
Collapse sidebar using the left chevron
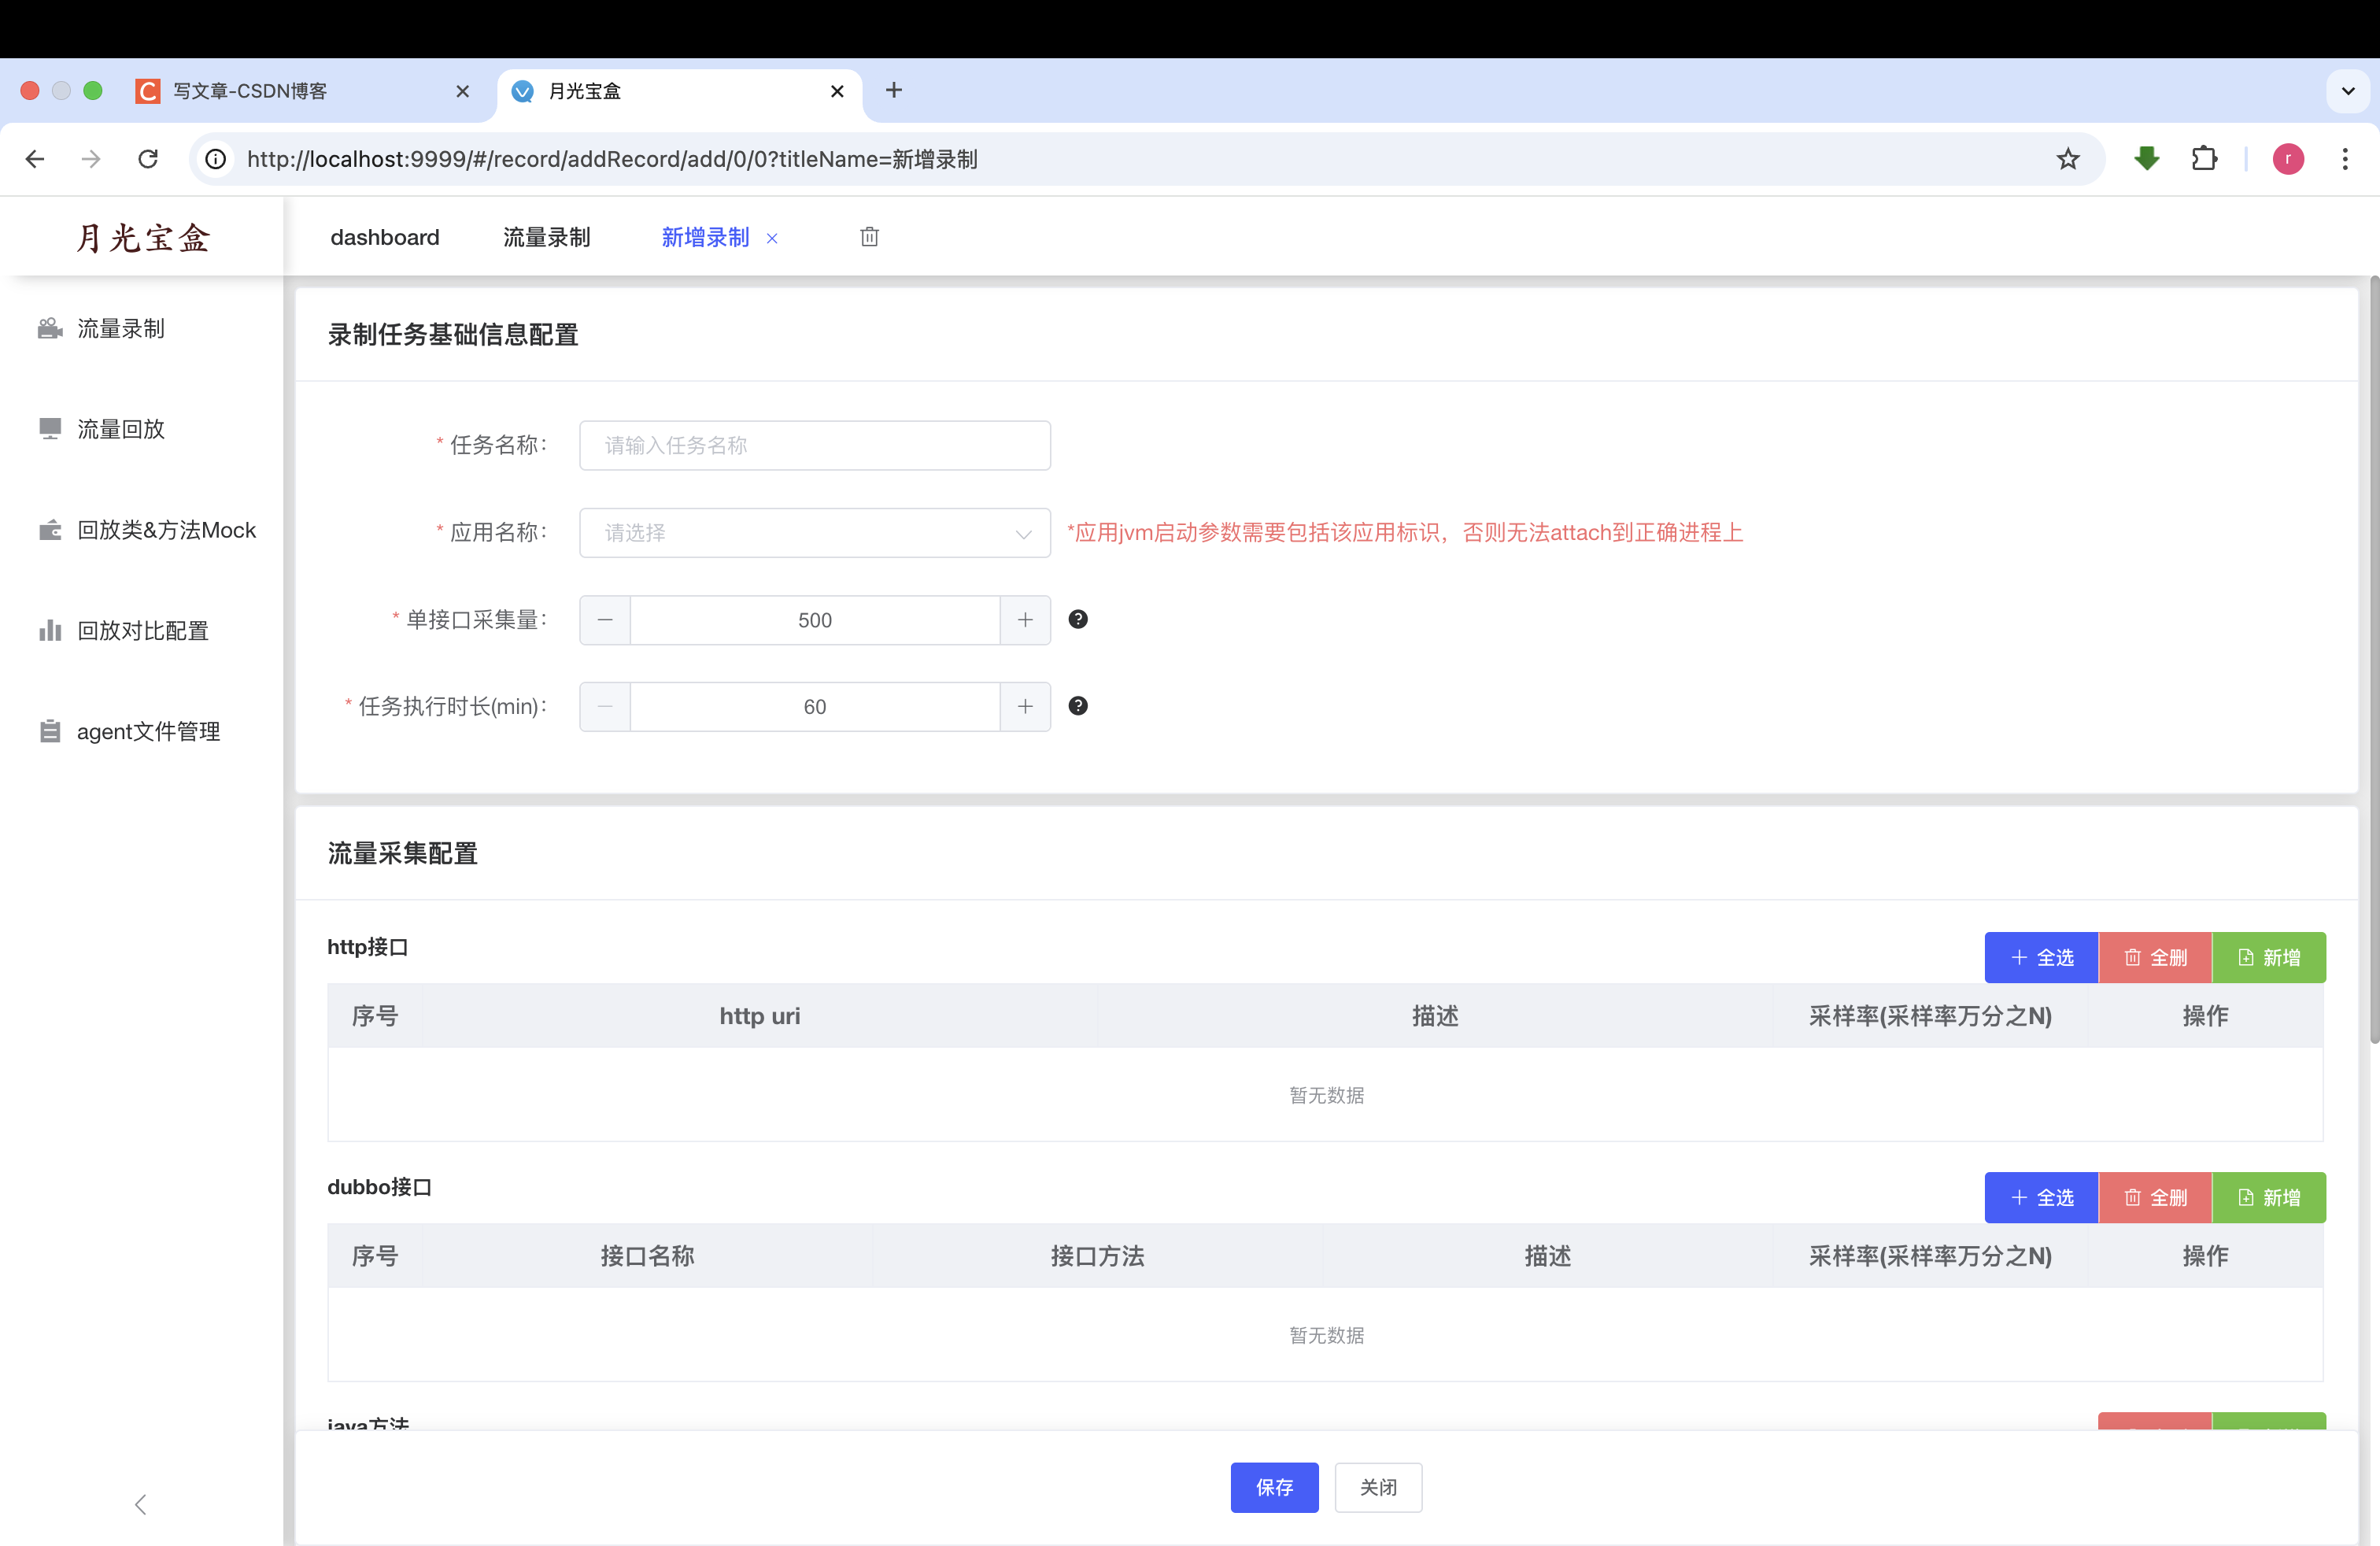click(140, 1504)
